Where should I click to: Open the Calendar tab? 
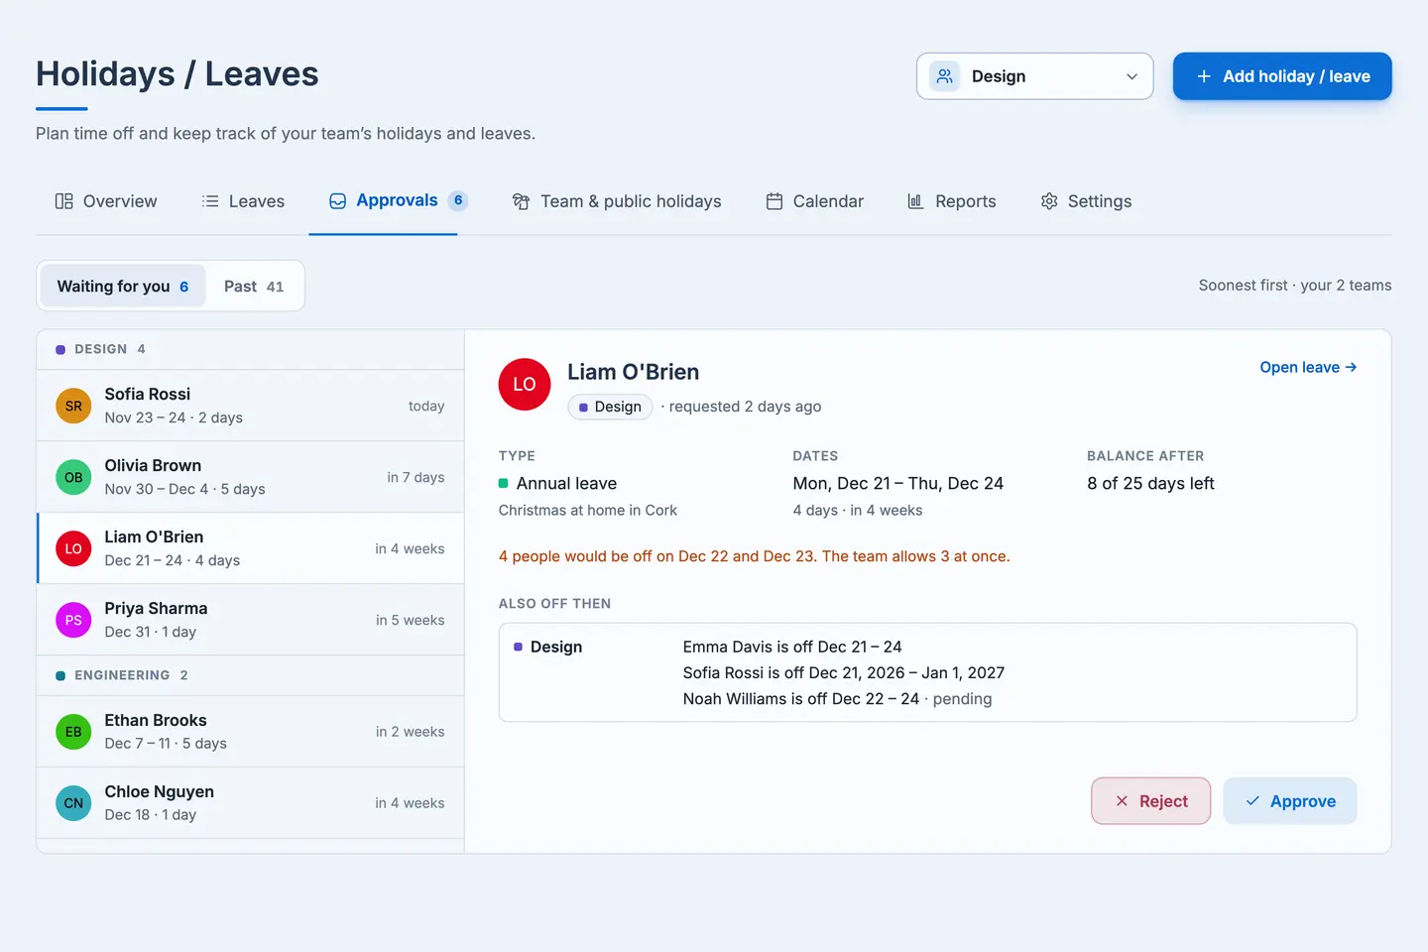click(815, 201)
